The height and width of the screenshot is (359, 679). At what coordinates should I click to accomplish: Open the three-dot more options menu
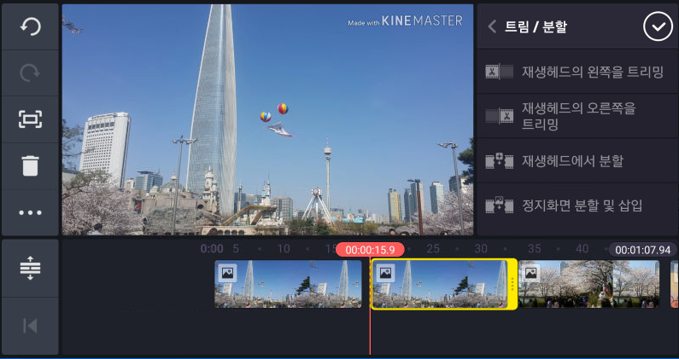[x=30, y=212]
